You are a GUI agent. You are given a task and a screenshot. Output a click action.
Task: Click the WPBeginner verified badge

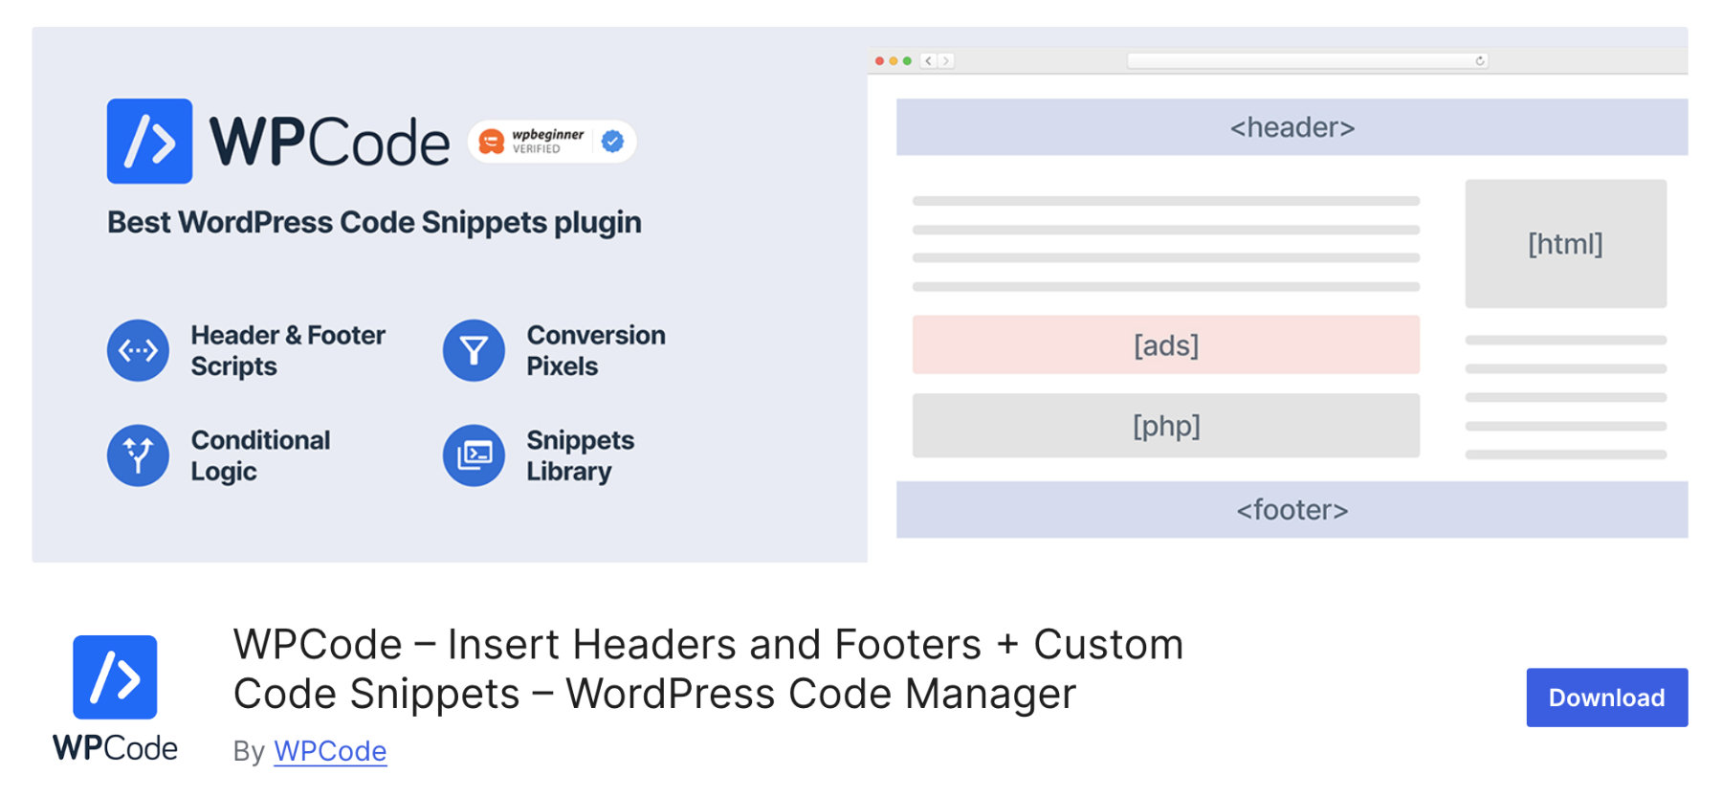552,142
